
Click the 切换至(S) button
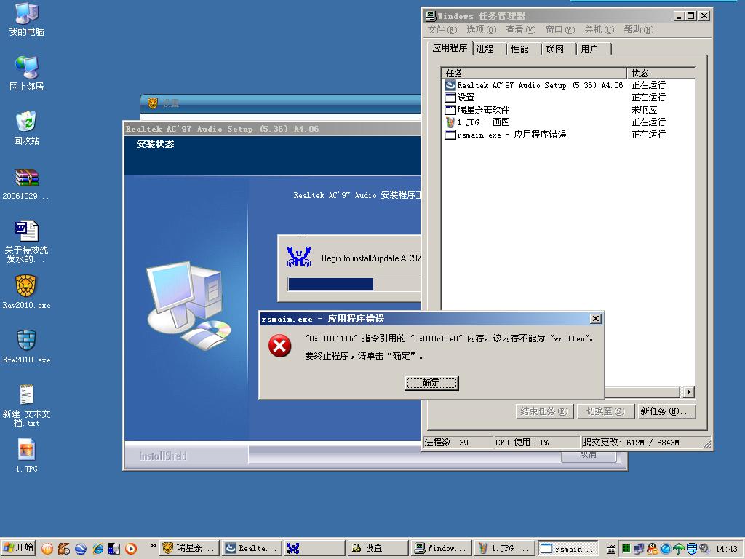[605, 411]
